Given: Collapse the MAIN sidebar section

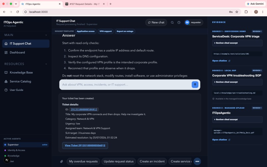Looking at the screenshot, I should click(x=46, y=35).
